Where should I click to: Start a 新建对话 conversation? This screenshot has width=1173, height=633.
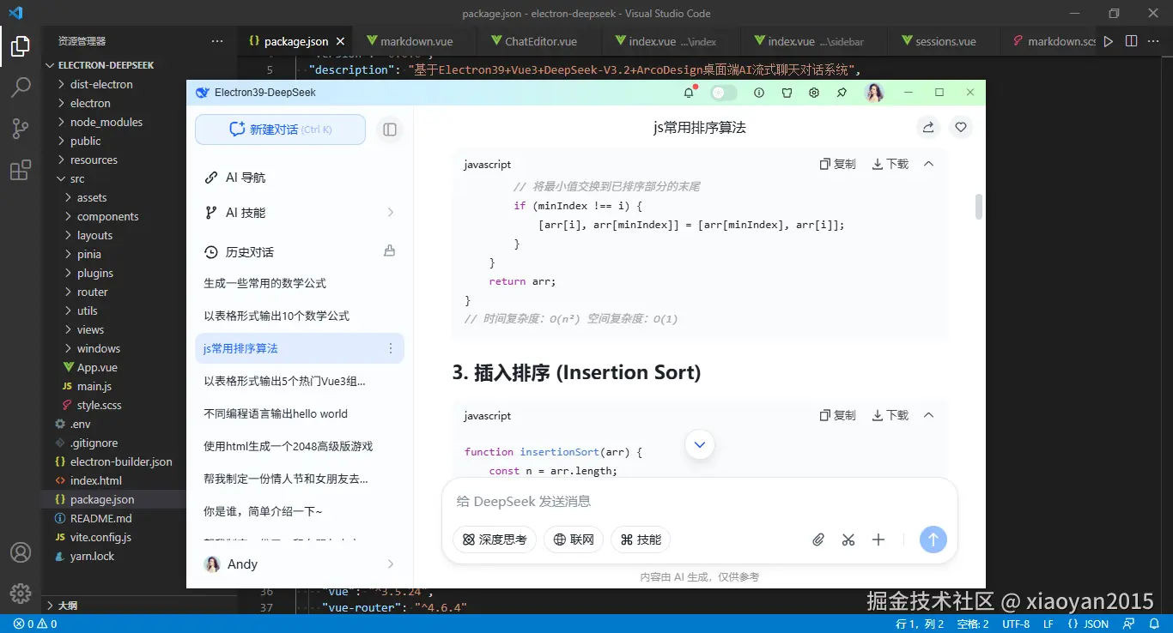[x=280, y=128]
